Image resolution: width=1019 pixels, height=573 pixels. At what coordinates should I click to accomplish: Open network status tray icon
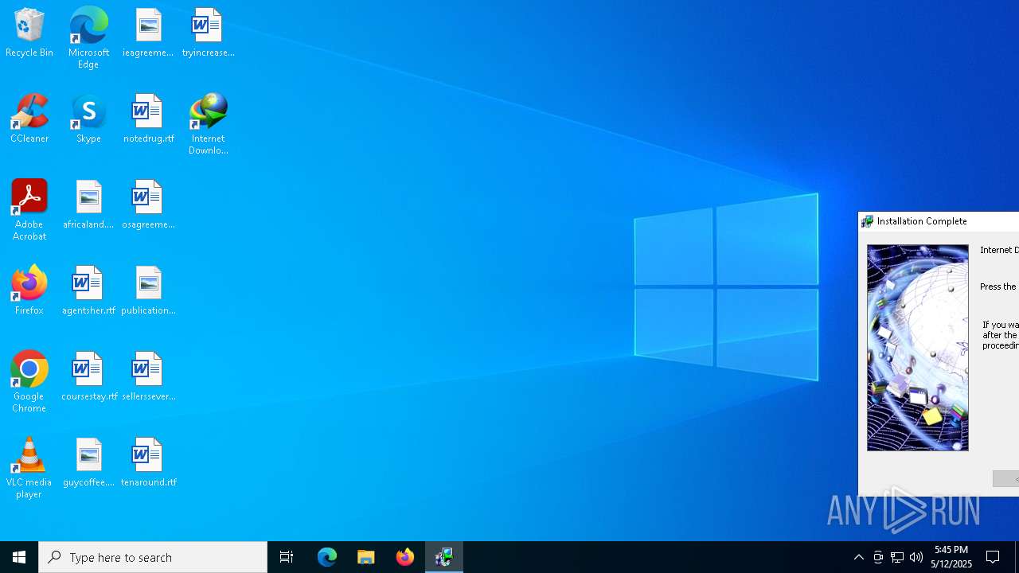pyautogui.click(x=897, y=557)
